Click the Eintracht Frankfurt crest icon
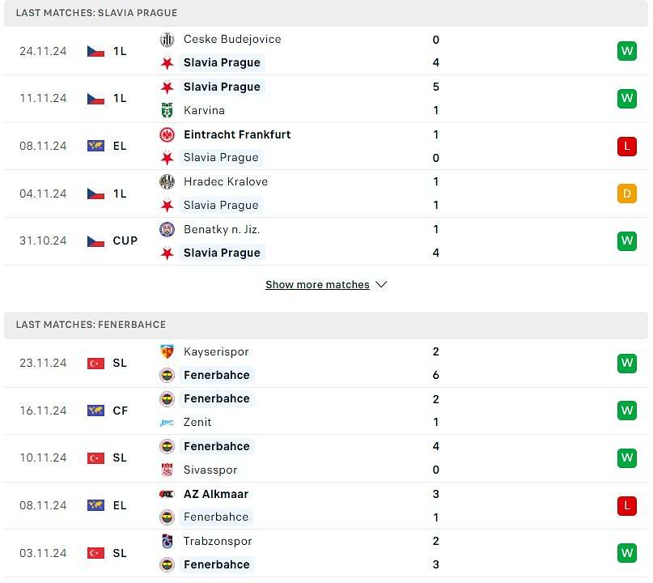Screen dimensions: 653x583 167,134
